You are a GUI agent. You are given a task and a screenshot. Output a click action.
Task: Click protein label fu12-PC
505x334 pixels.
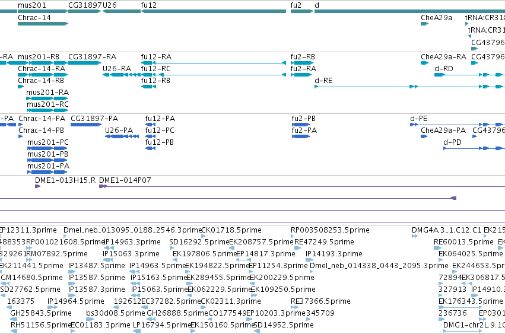click(x=160, y=131)
